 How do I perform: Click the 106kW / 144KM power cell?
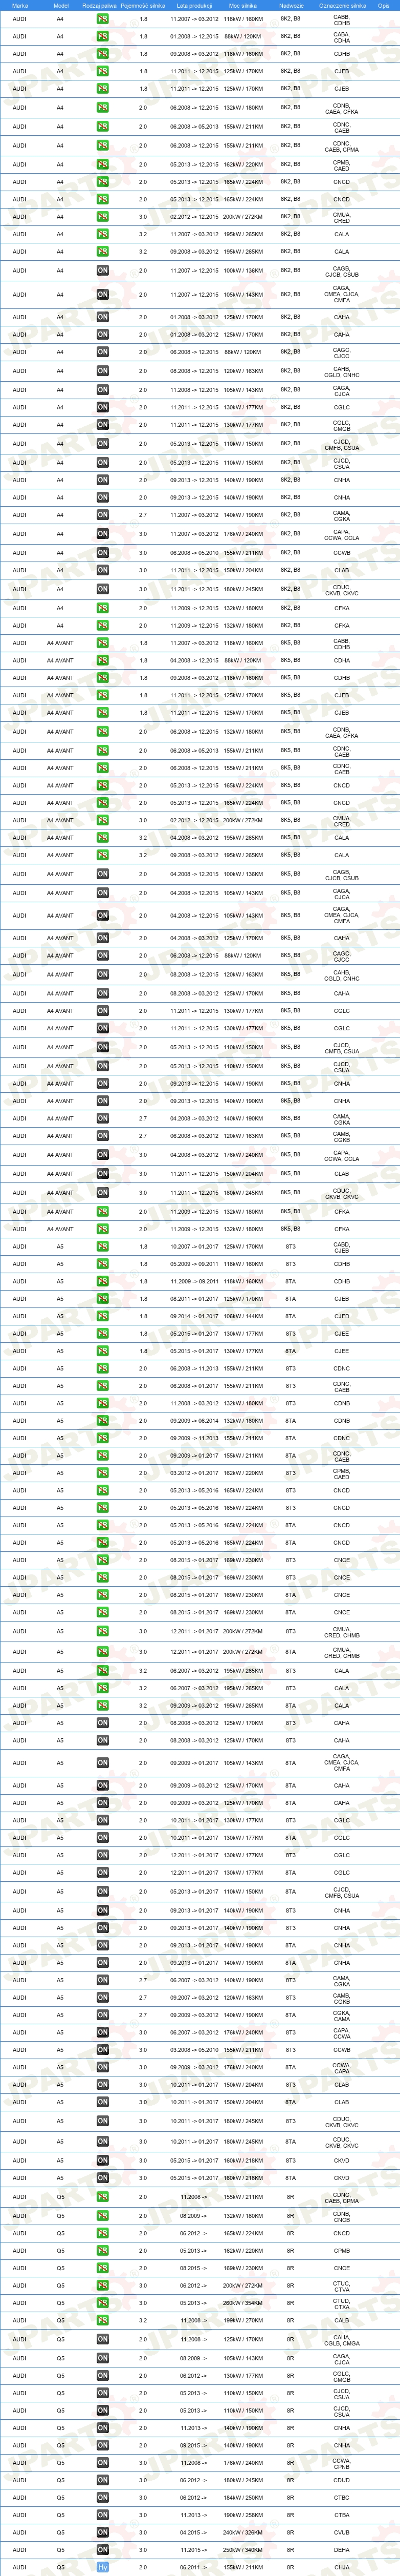coord(243,1316)
